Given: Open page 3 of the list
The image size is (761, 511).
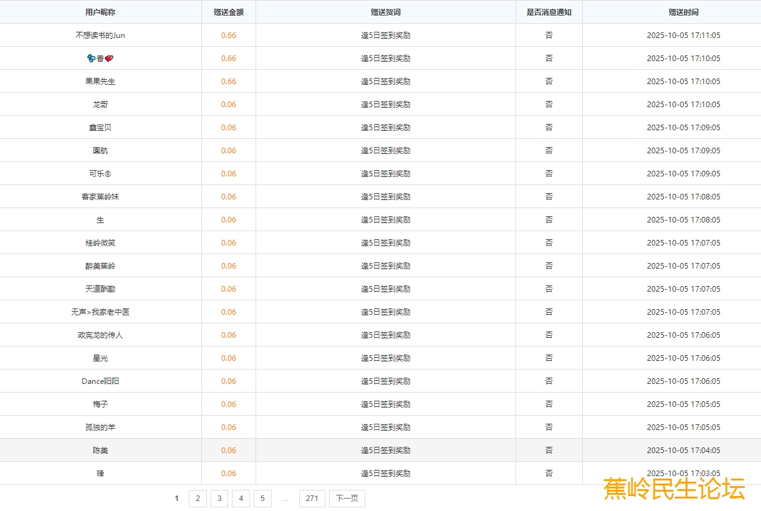Looking at the screenshot, I should point(219,499).
